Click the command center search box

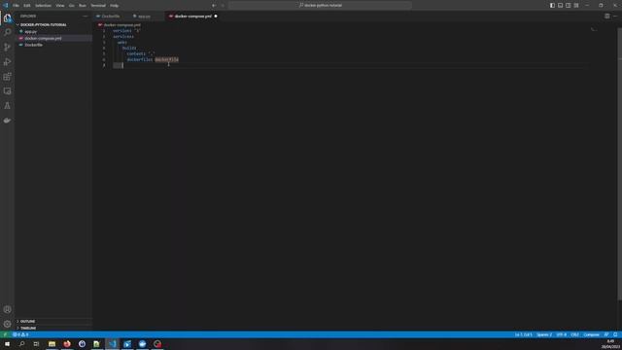pos(320,6)
